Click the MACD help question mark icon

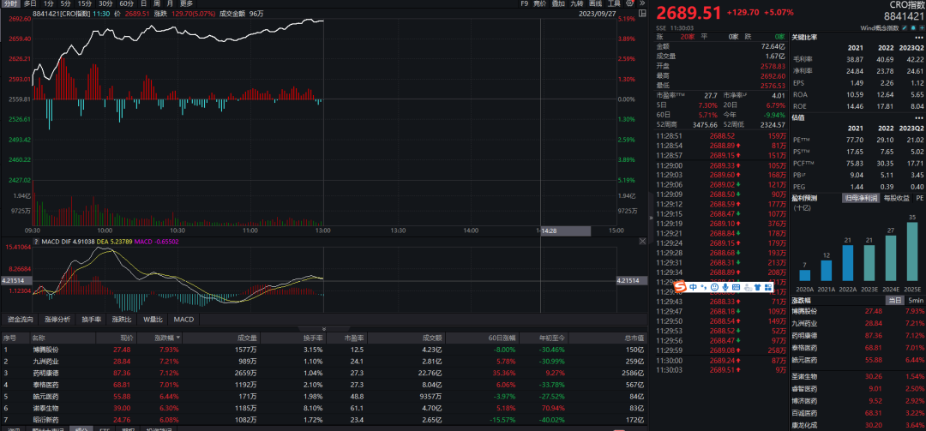(x=36, y=242)
